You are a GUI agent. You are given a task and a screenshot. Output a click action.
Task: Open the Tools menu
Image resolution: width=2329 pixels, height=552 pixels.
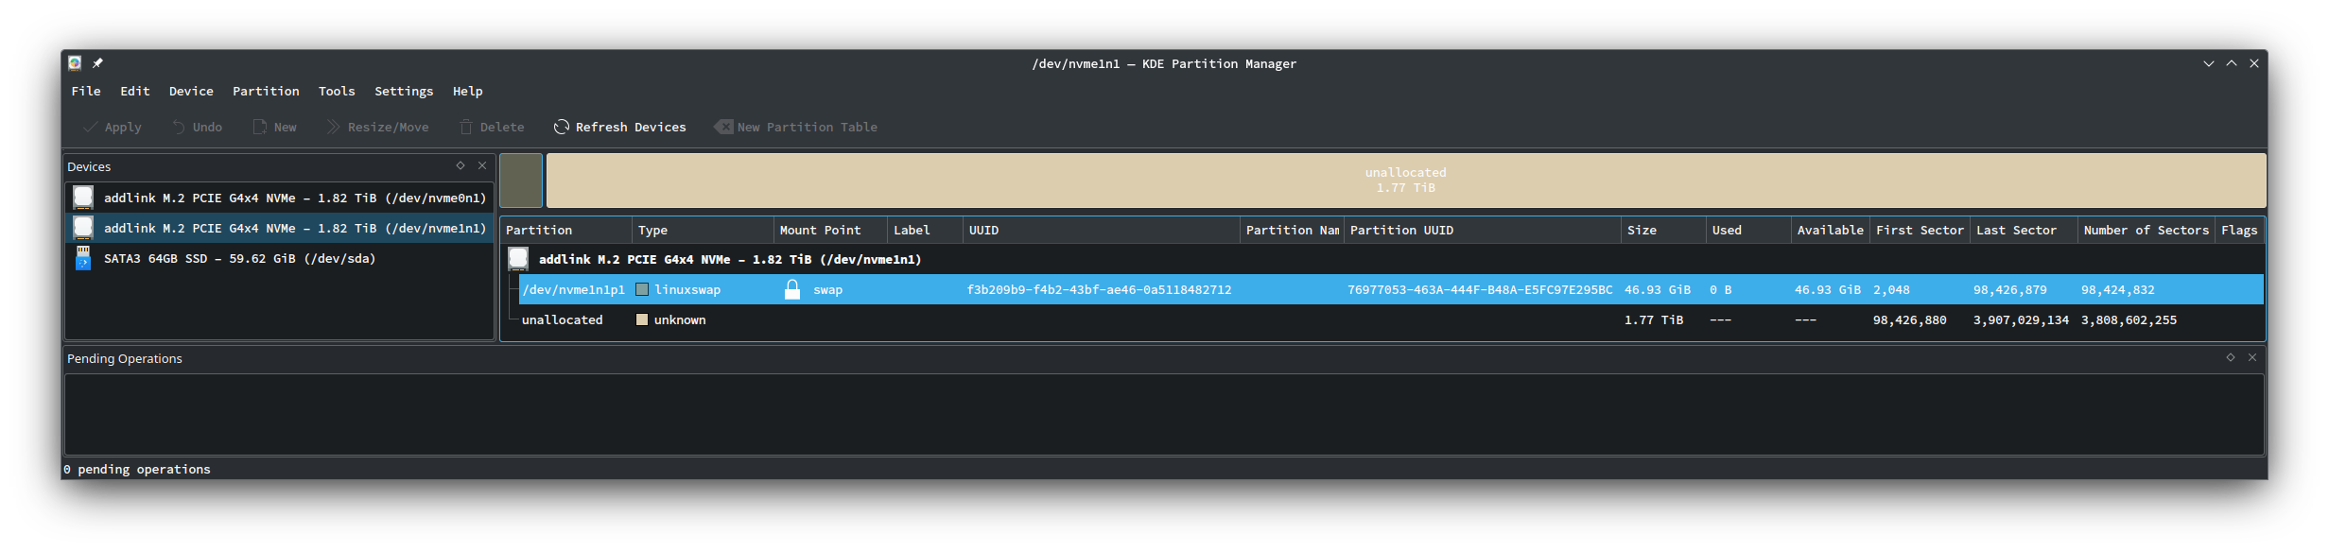[x=337, y=91]
